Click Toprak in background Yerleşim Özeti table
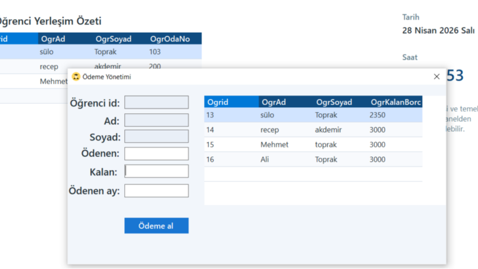 click(x=105, y=52)
